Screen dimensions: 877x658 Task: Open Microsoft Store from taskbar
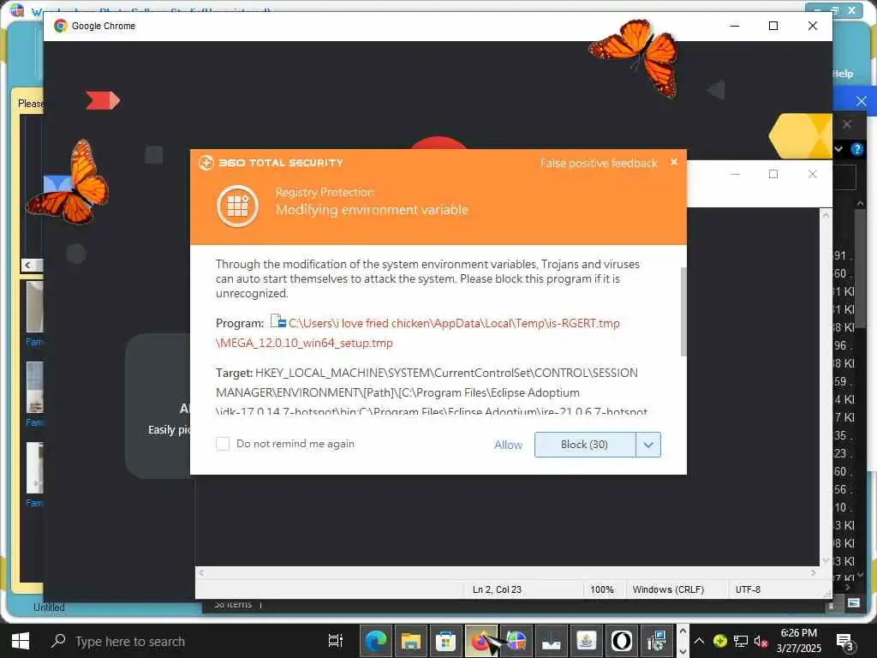tap(445, 641)
